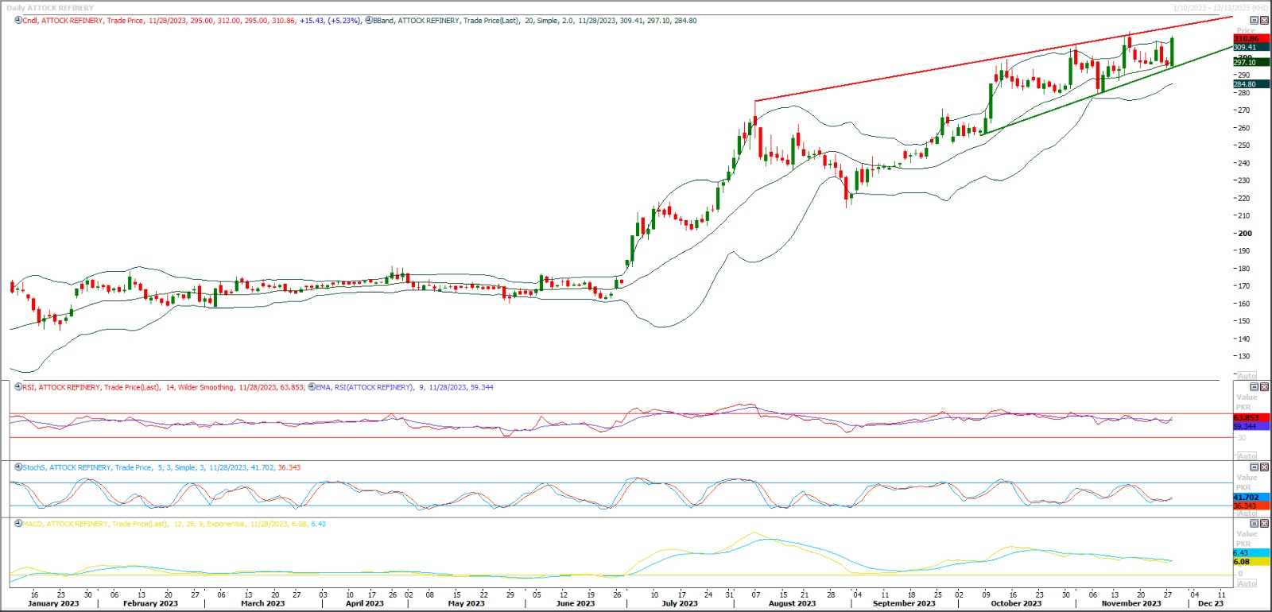Toggle Auto scaling on the MACD axis

point(1247,583)
